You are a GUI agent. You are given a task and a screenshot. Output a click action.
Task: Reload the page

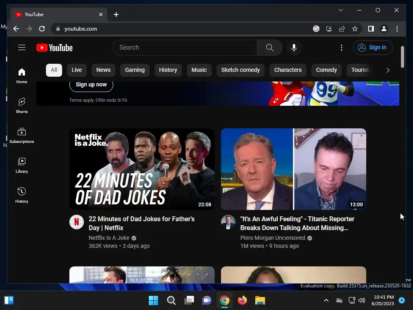pyautogui.click(x=42, y=29)
